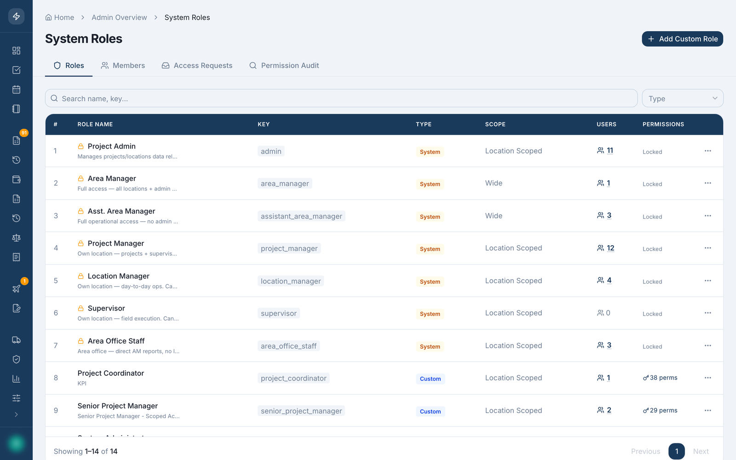
Task: Open the notebook icon in sidebar
Action: [16, 109]
